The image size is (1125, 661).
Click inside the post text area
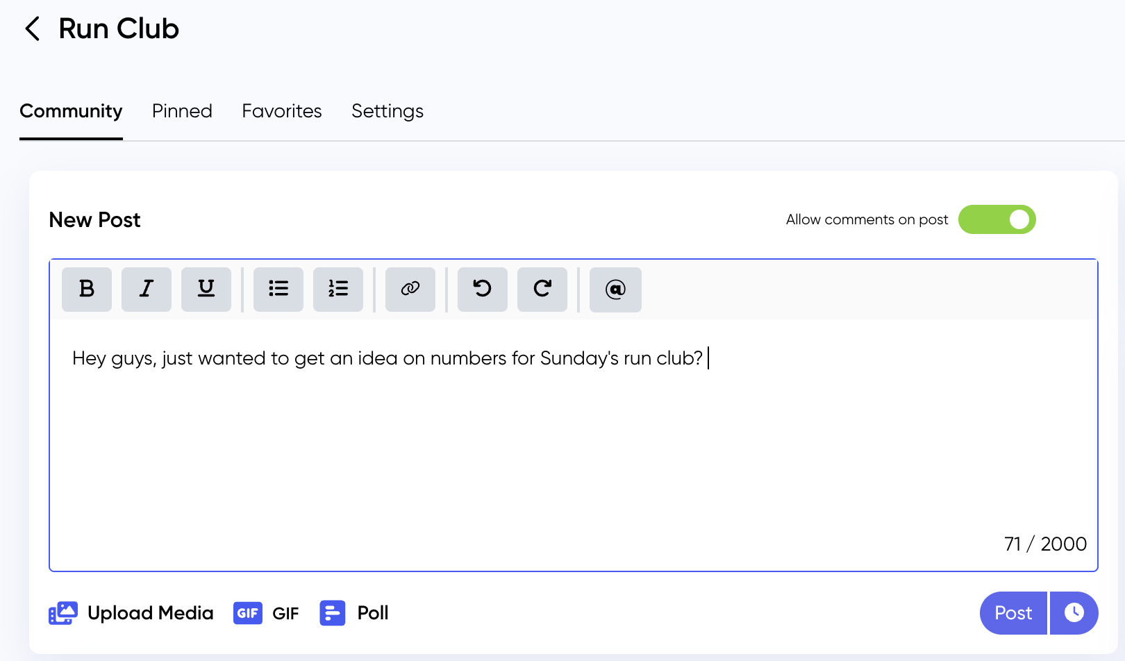574,444
